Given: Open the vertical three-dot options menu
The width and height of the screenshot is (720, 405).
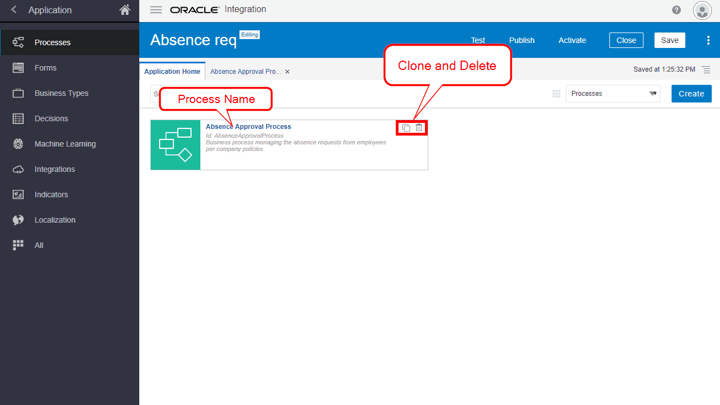Looking at the screenshot, I should [x=708, y=40].
